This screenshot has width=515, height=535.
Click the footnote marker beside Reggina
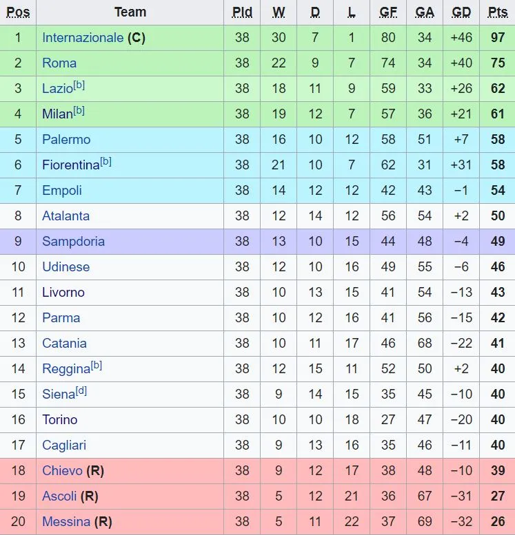tap(97, 366)
